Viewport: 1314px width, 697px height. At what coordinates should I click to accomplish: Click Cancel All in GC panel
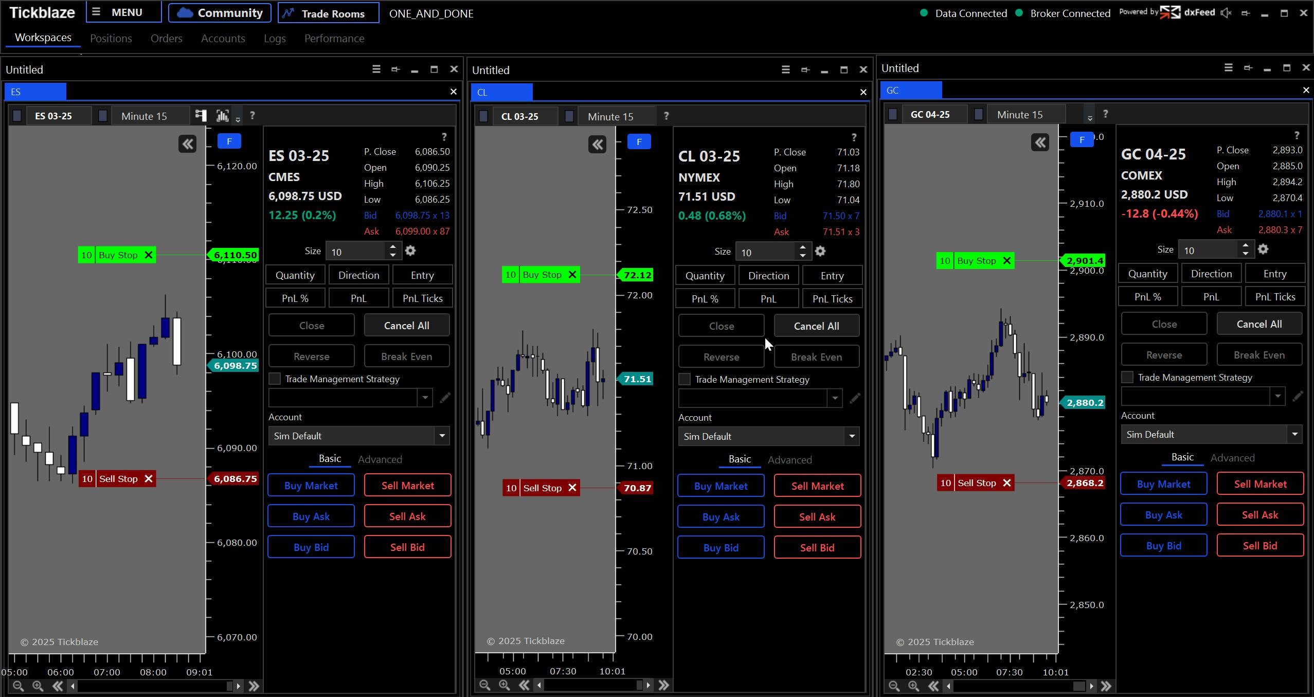(1259, 324)
